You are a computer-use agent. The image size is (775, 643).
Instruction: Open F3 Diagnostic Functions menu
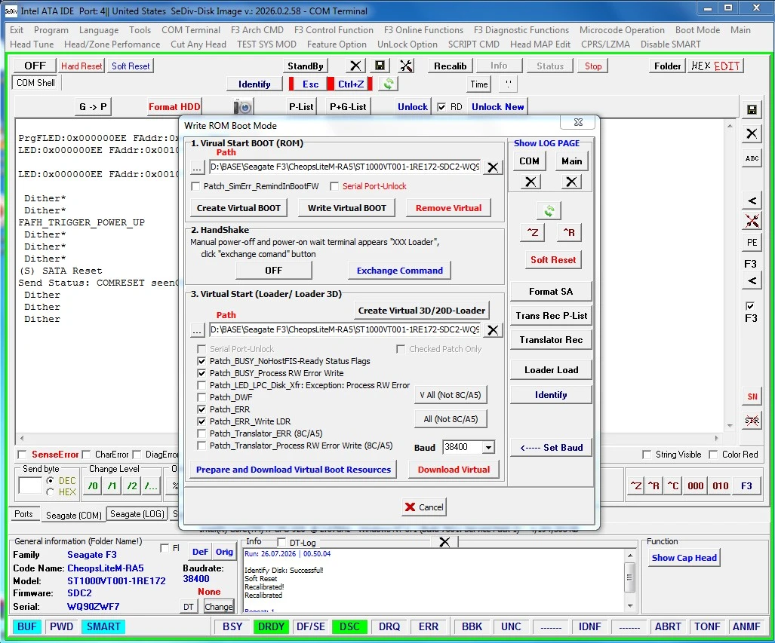point(521,30)
